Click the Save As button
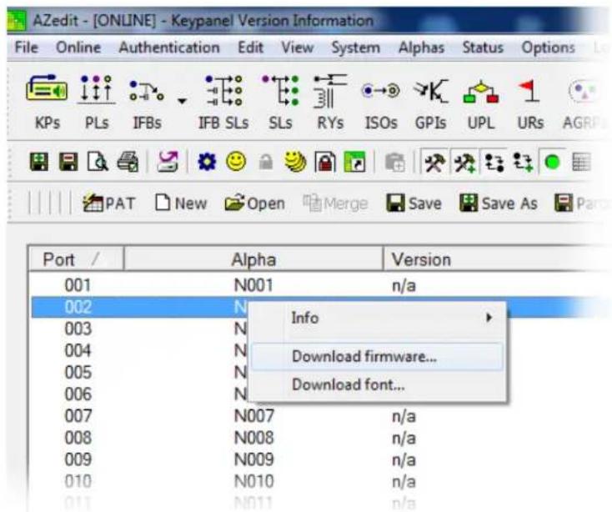Screen dimensions: 612x512 499,203
